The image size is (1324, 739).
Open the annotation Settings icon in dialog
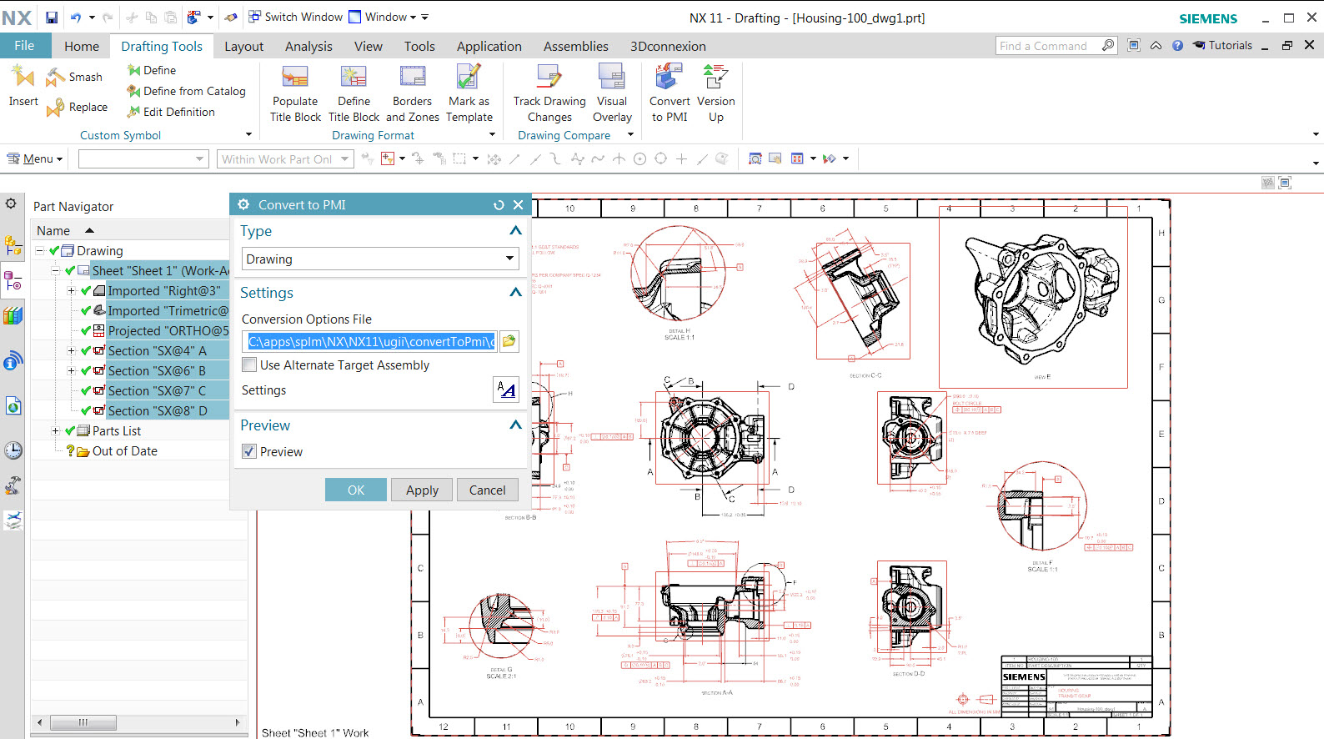[506, 390]
